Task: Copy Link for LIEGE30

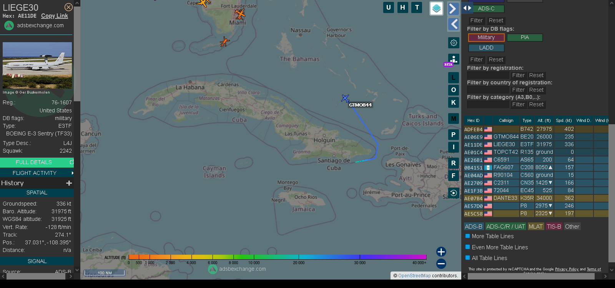Action: [55, 16]
